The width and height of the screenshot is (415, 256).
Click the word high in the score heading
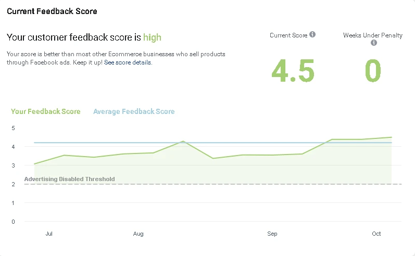click(153, 37)
